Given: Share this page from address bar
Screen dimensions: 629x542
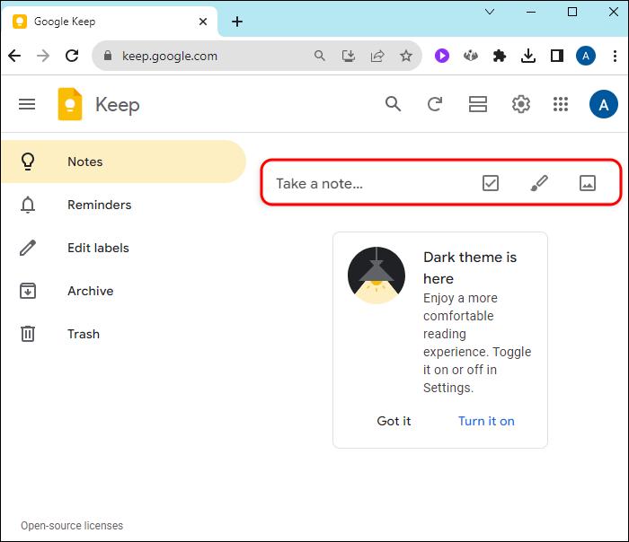Looking at the screenshot, I should coord(377,56).
